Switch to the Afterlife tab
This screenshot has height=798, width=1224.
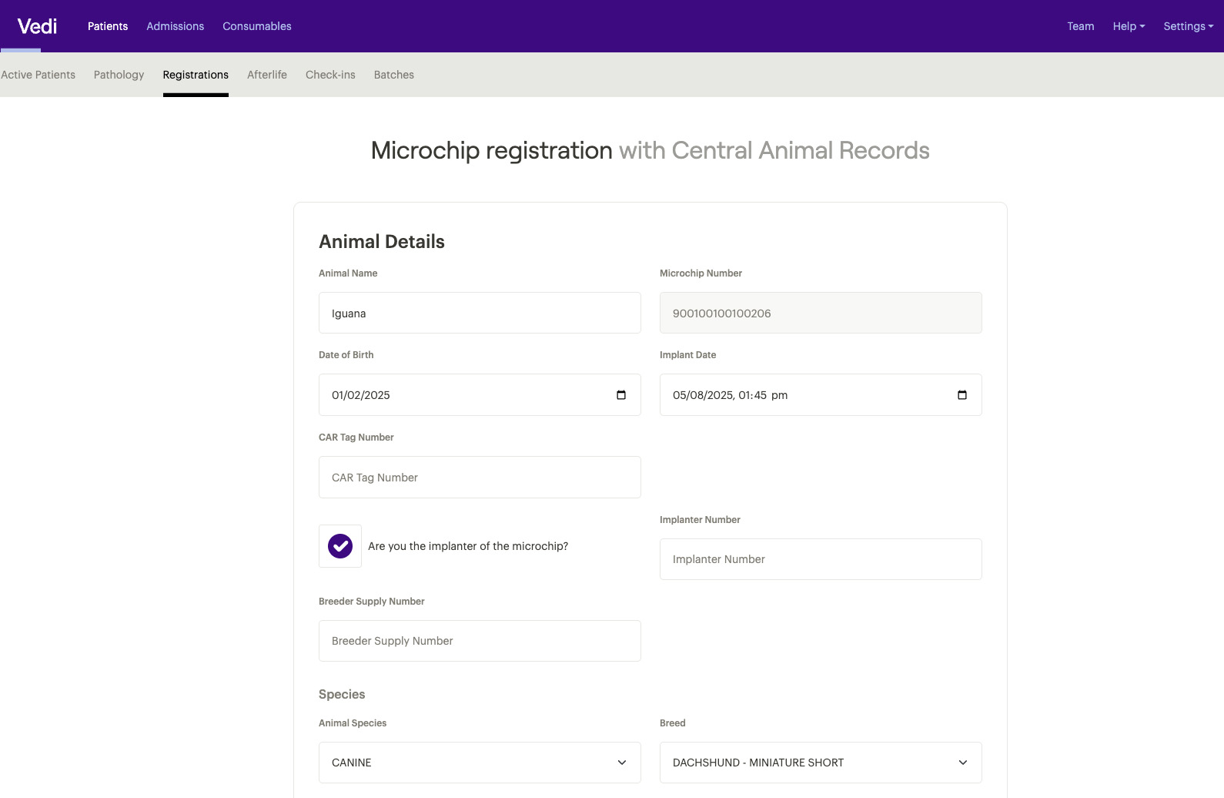click(267, 75)
